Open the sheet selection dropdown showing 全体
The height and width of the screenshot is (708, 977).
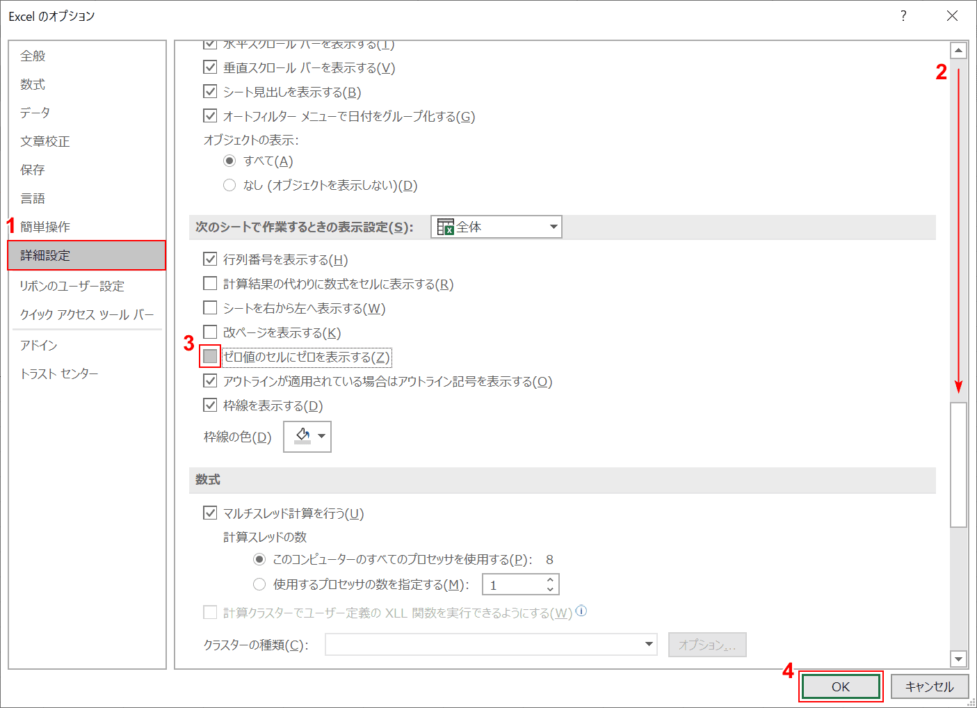click(496, 227)
